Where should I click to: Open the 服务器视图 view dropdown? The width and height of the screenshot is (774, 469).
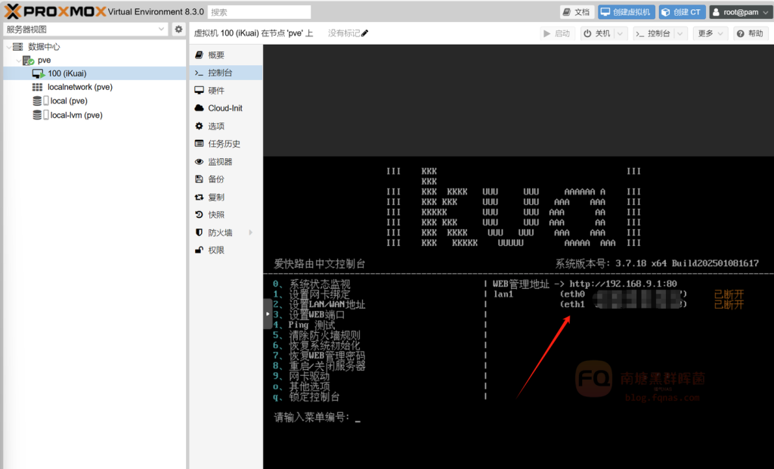point(85,30)
